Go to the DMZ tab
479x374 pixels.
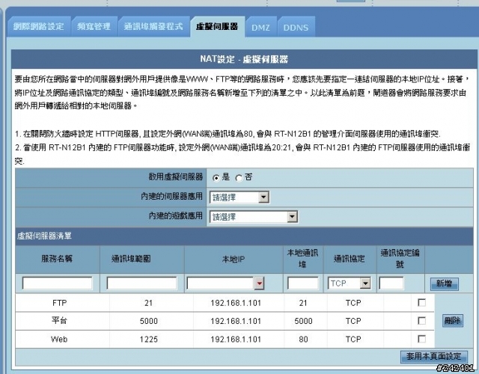[260, 28]
